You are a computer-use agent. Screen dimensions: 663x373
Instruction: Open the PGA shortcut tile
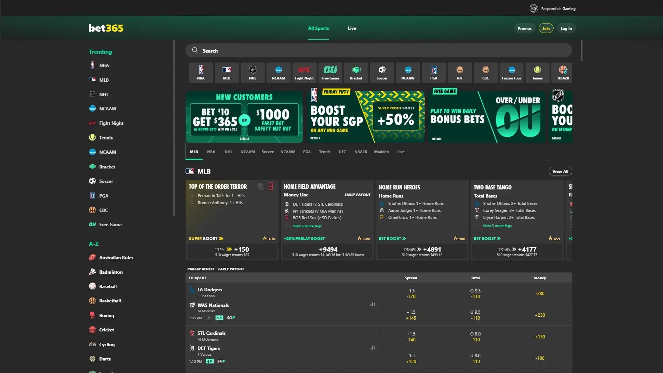pos(434,72)
